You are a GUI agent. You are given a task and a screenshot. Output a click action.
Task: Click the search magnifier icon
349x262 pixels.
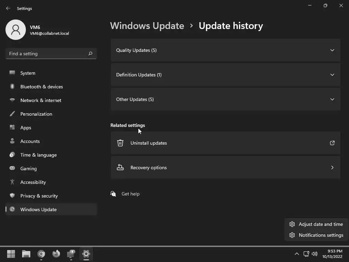pos(90,54)
